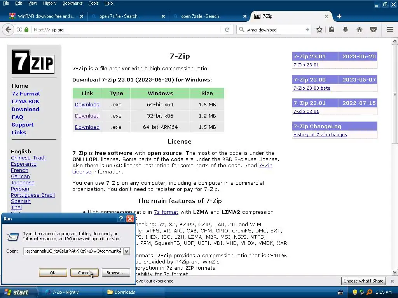The width and height of the screenshot is (398, 298).
Task: Open the Support sidebar link
Action: [22, 125]
